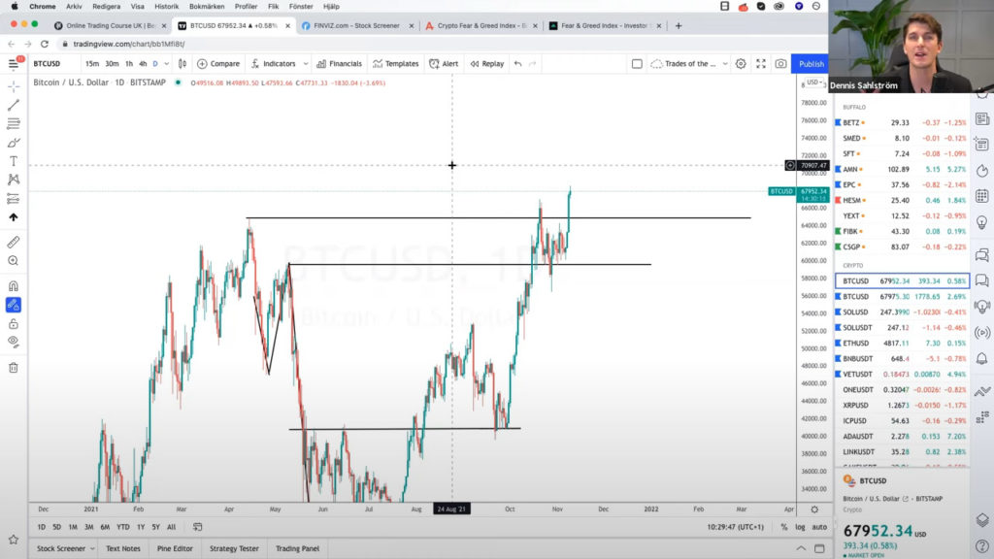Open the alerts bell in right sidebar
The height and width of the screenshot is (559, 994).
(x=982, y=359)
